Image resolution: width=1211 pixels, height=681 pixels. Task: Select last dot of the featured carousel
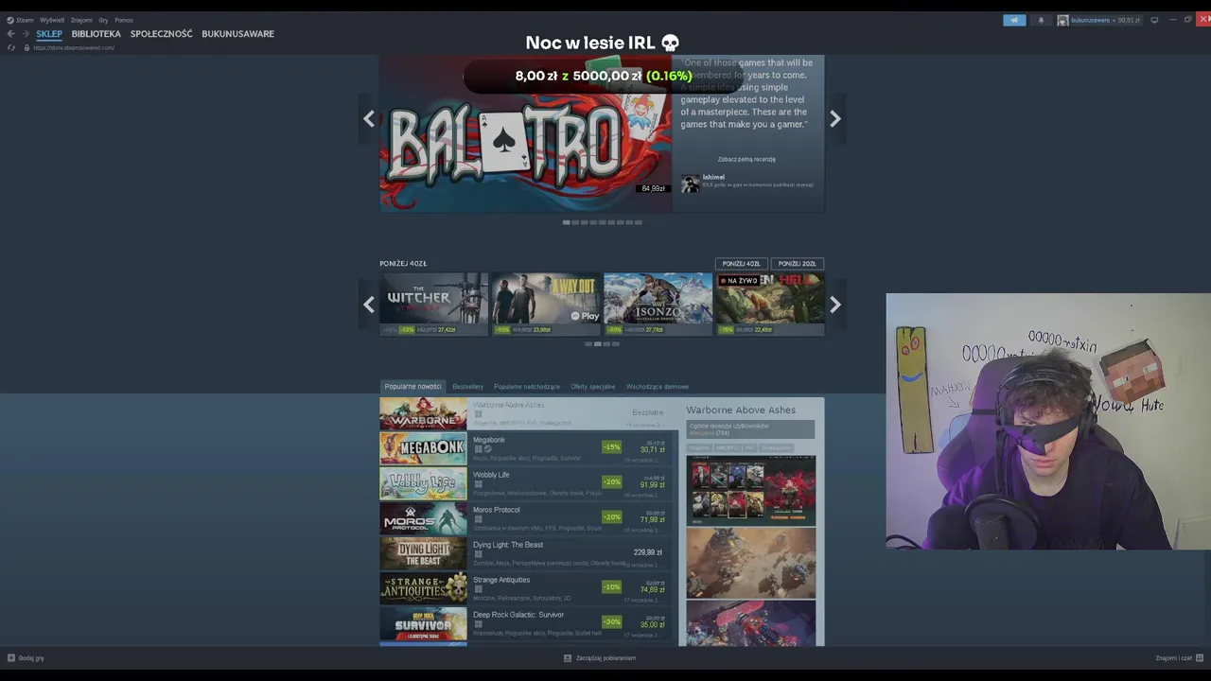pos(639,222)
